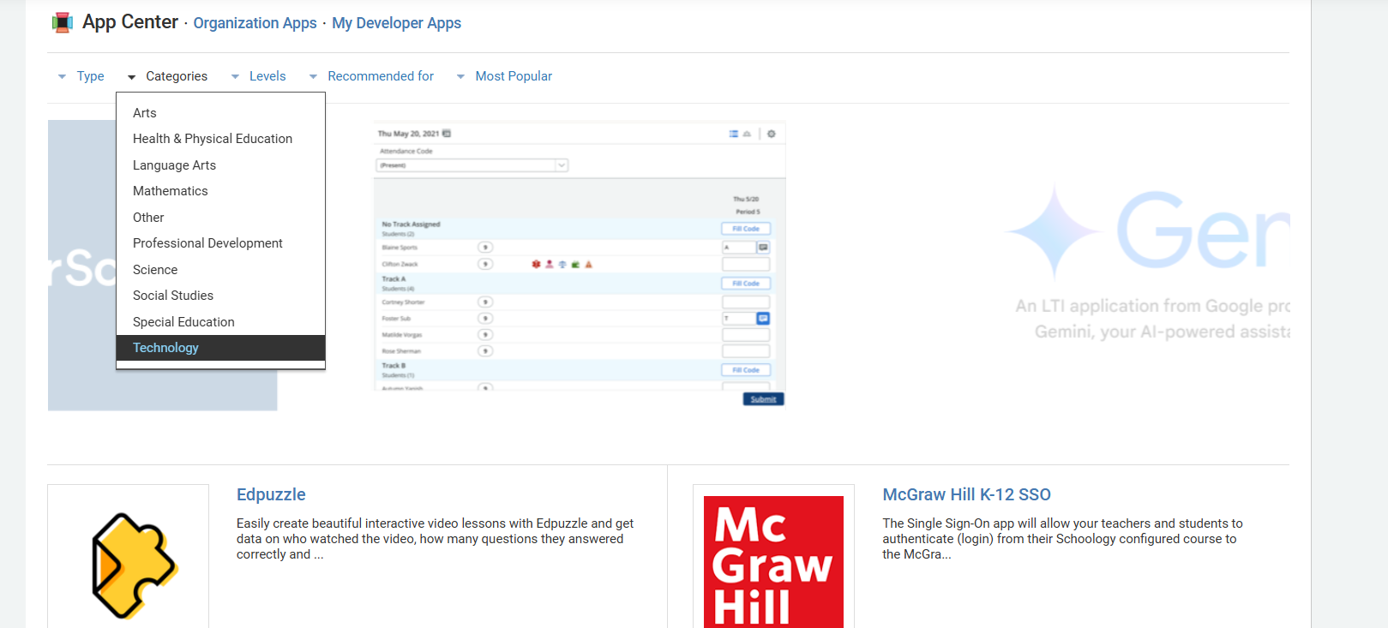Image resolution: width=1388 pixels, height=628 pixels.
Task: Click the App Center logo icon
Action: click(62, 23)
